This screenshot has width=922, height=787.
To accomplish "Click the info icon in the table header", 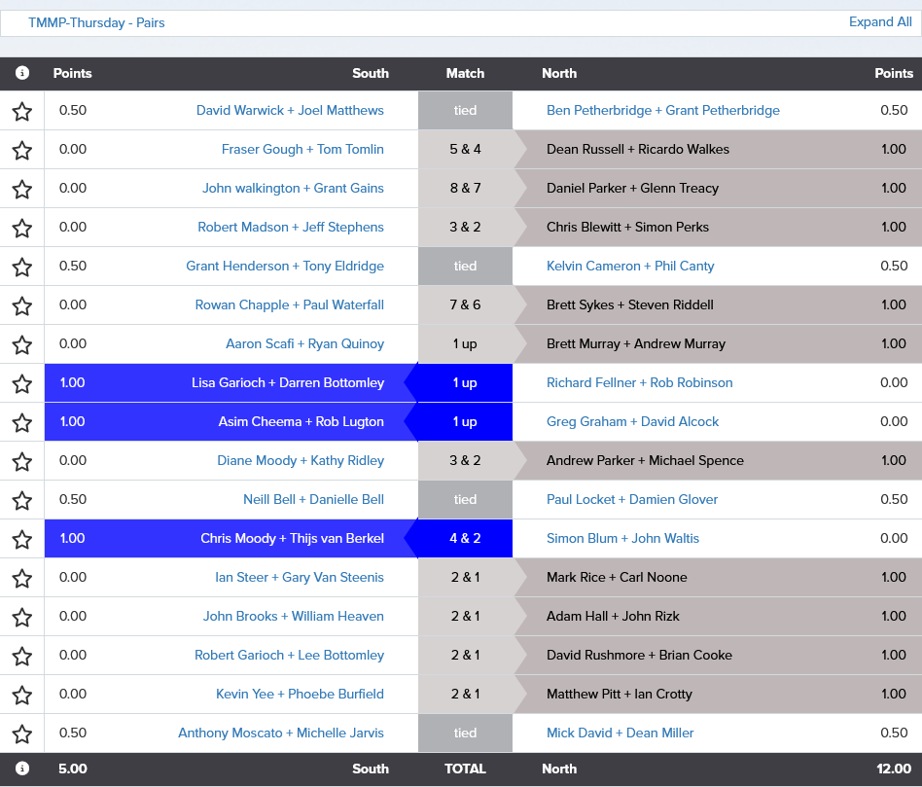I will (21, 73).
